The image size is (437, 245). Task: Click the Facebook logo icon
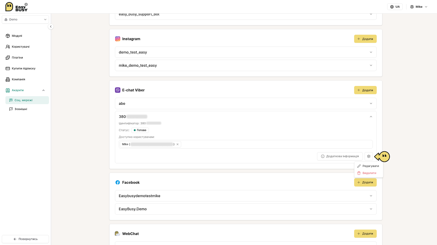118,182
